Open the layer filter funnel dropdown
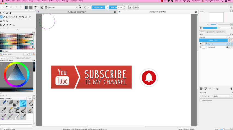The height and width of the screenshot is (130, 233). (230, 37)
